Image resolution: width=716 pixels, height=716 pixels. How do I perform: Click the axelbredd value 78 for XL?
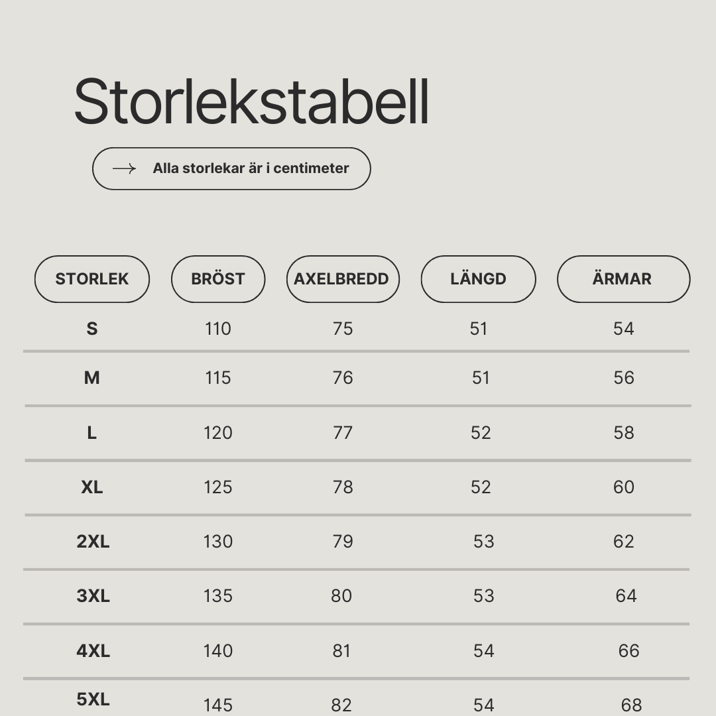click(343, 487)
